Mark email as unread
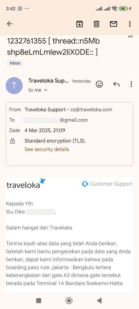Image resolution: width=139 pixels, height=309 pixels. (x=113, y=24)
